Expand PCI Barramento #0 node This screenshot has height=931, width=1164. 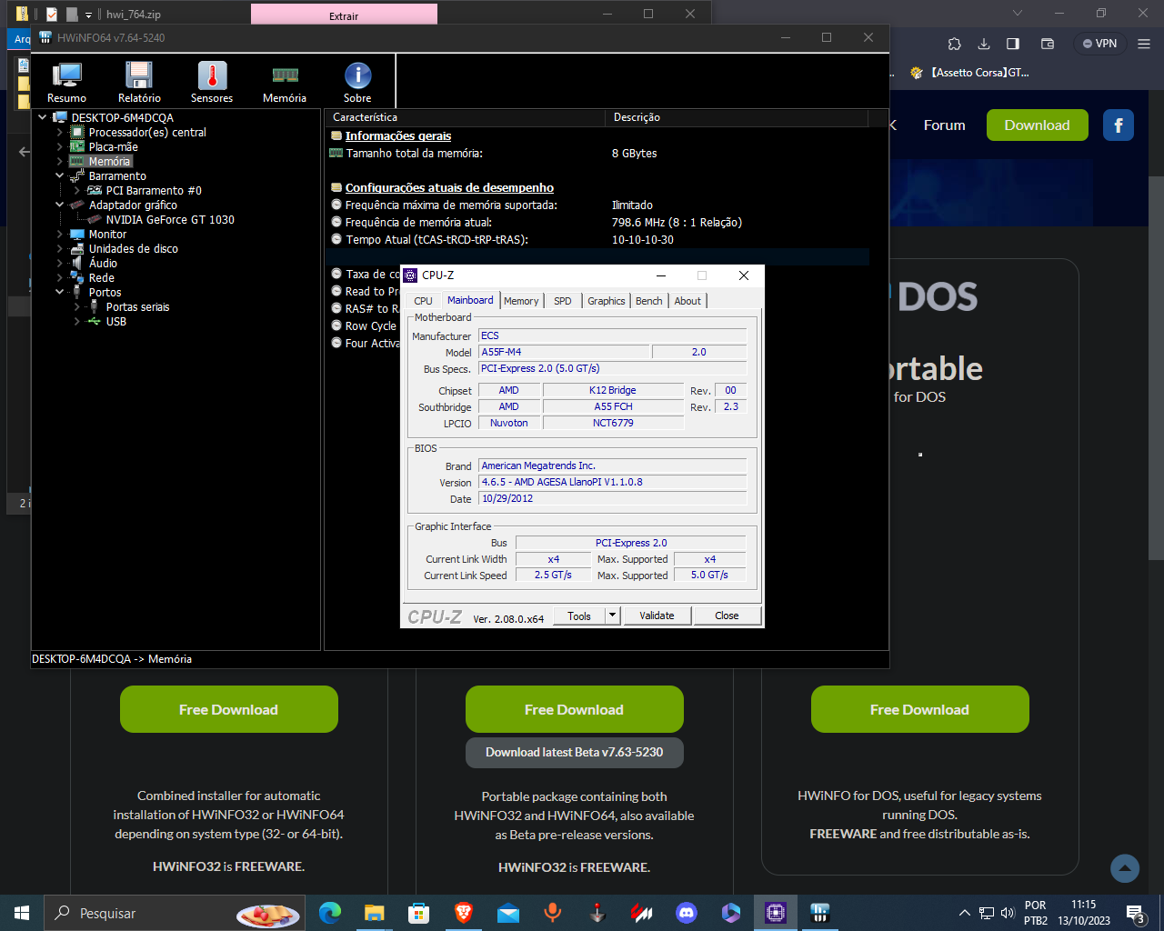tap(77, 190)
